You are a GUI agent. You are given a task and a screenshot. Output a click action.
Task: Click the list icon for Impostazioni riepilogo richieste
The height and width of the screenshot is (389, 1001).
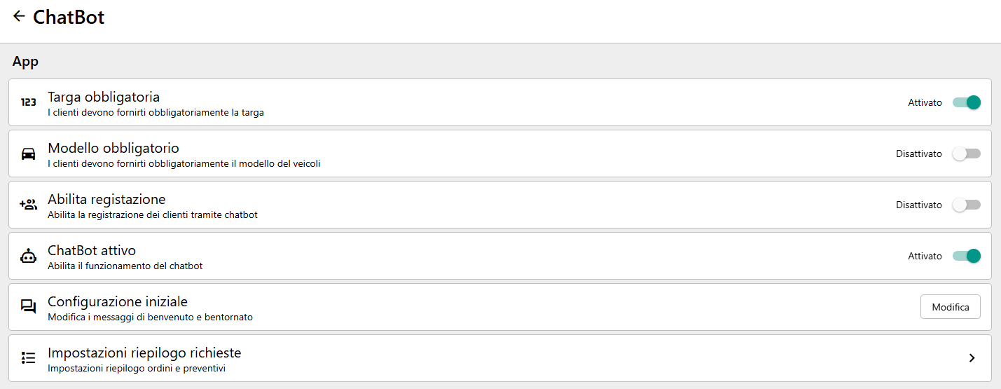28,358
